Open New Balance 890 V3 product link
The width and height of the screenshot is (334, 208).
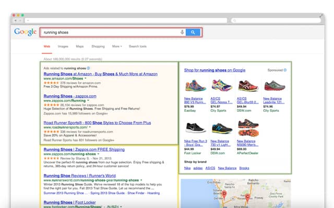(x=195, y=100)
